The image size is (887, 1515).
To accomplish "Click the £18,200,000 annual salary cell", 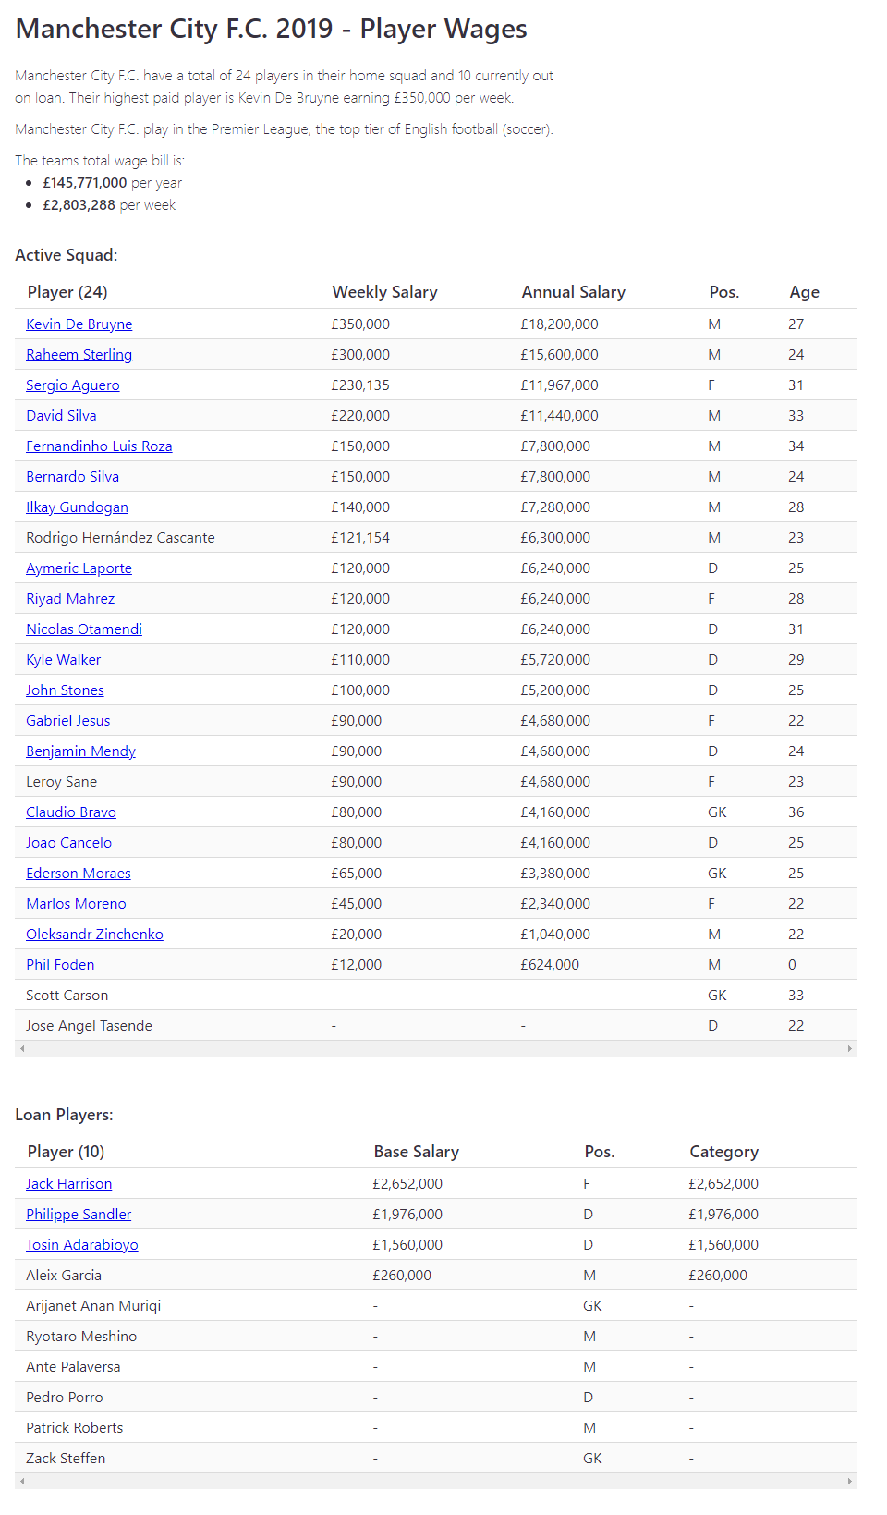I will pyautogui.click(x=559, y=324).
